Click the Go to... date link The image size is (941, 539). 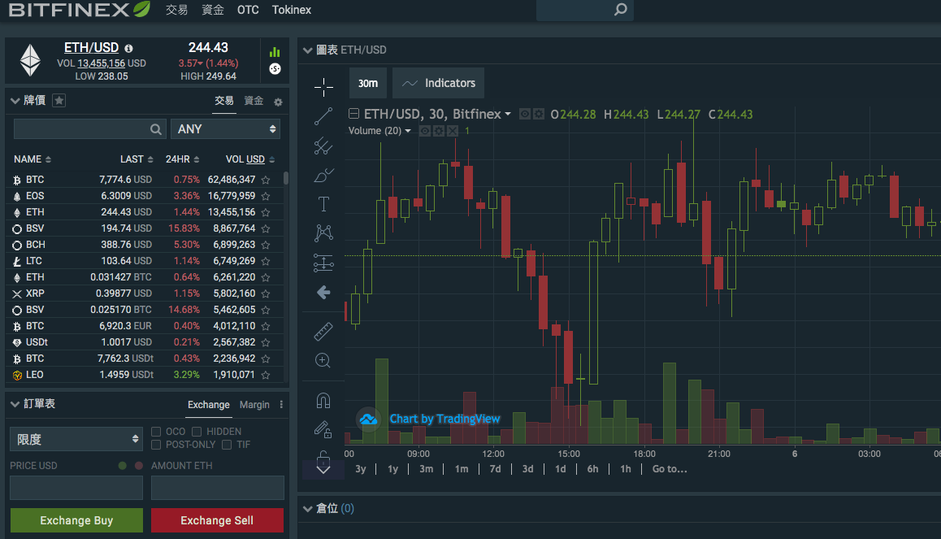click(x=670, y=469)
